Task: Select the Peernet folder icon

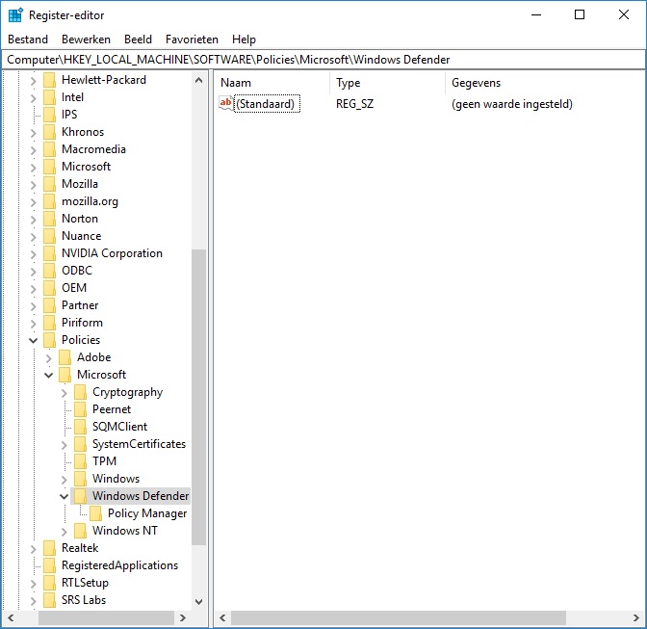Action: [80, 409]
